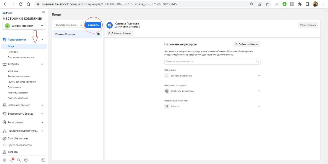This screenshot has height=164, width=328.
Task: Focus the Фильтровать по имени field
Action: (x=69, y=25)
